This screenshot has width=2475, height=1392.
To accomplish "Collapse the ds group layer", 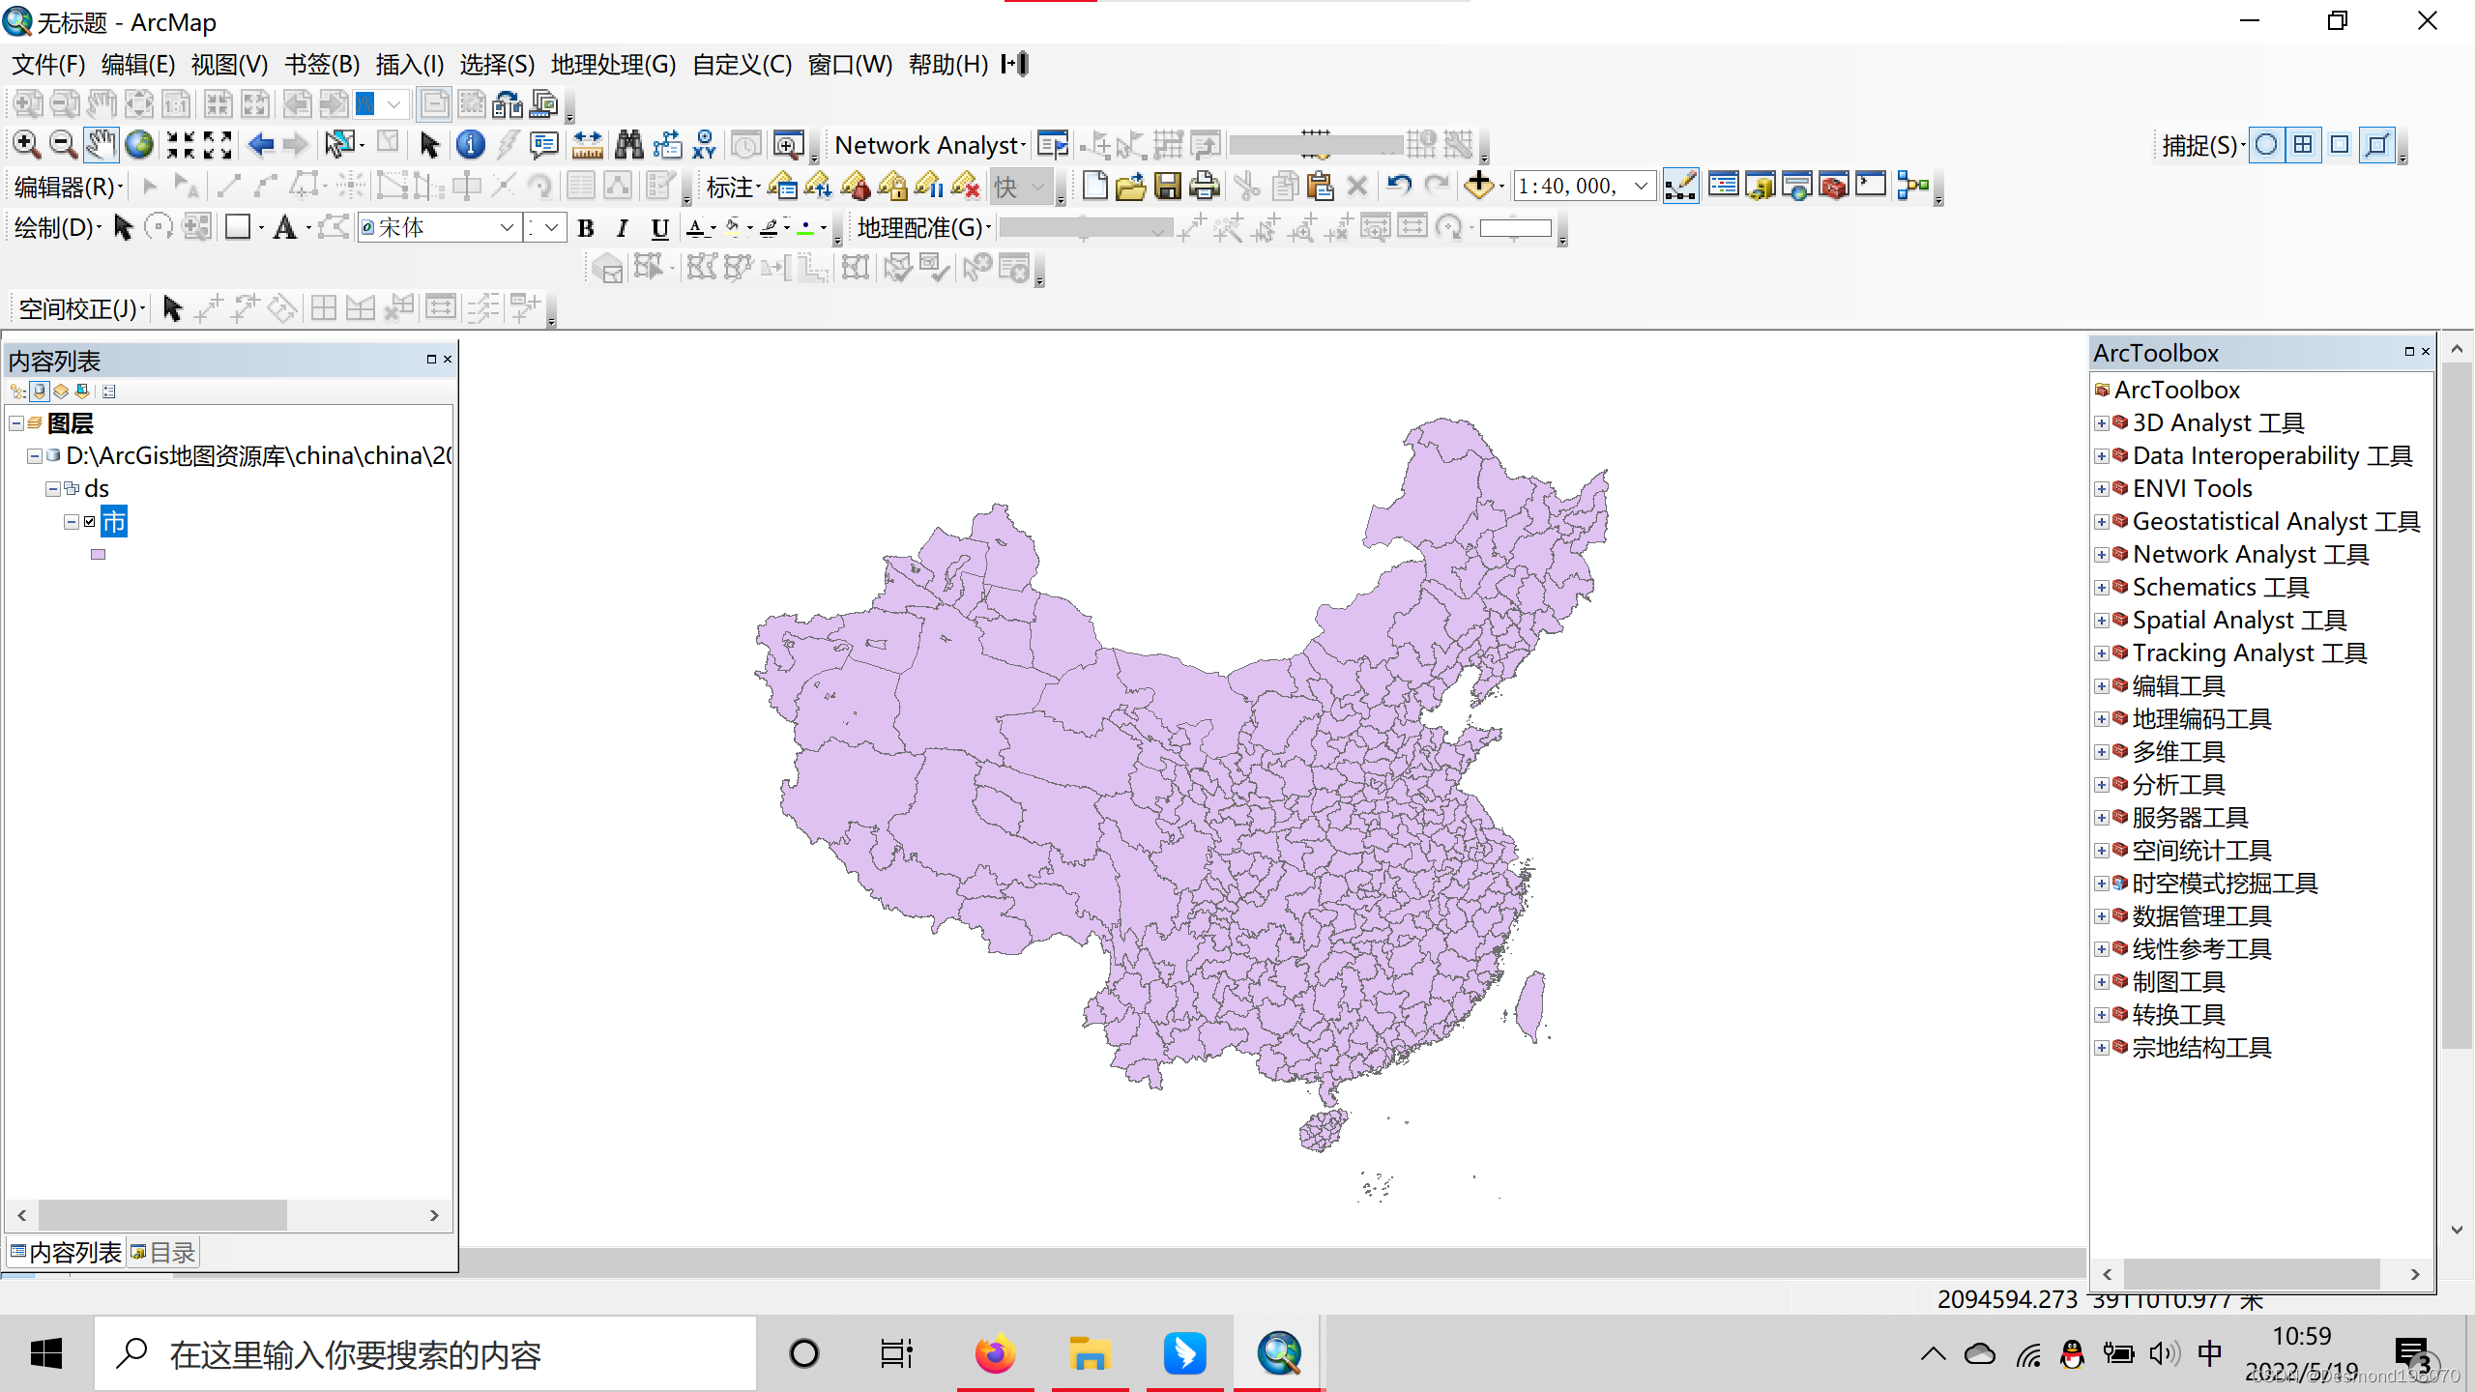I will pyautogui.click(x=53, y=489).
